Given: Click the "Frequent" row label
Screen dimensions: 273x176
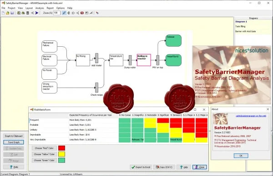Looking at the screenshot, I should pos(34,120).
